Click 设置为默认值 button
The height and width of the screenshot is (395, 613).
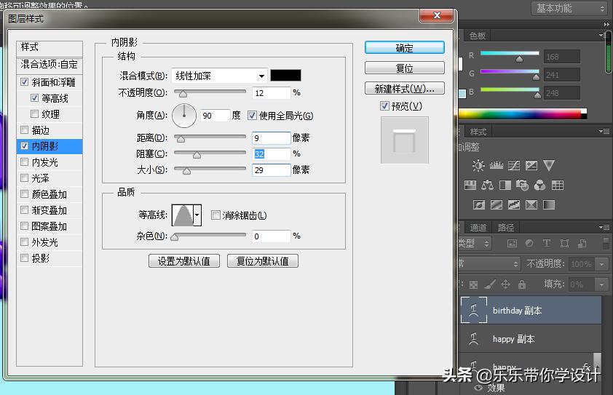pyautogui.click(x=184, y=261)
